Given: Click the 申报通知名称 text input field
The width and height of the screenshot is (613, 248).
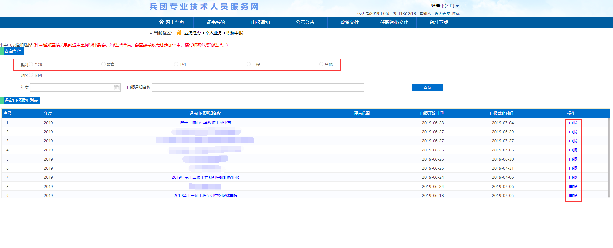Looking at the screenshot, I should 257,87.
